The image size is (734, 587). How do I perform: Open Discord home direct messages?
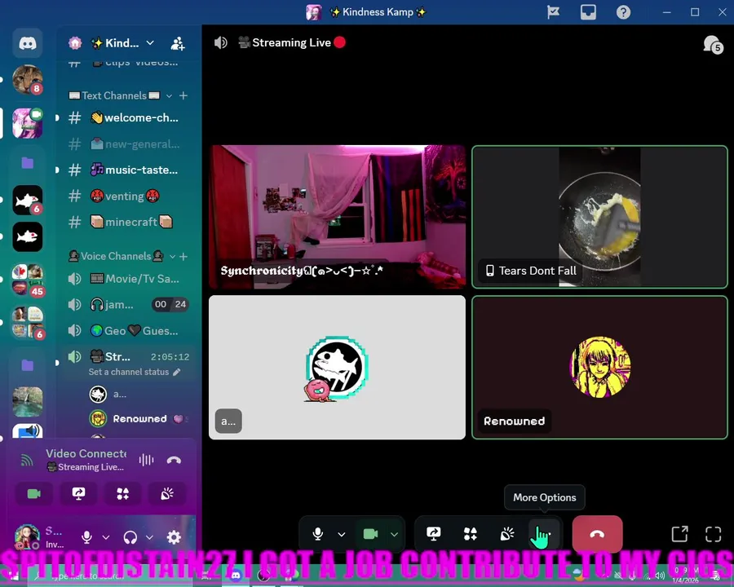coord(27,43)
